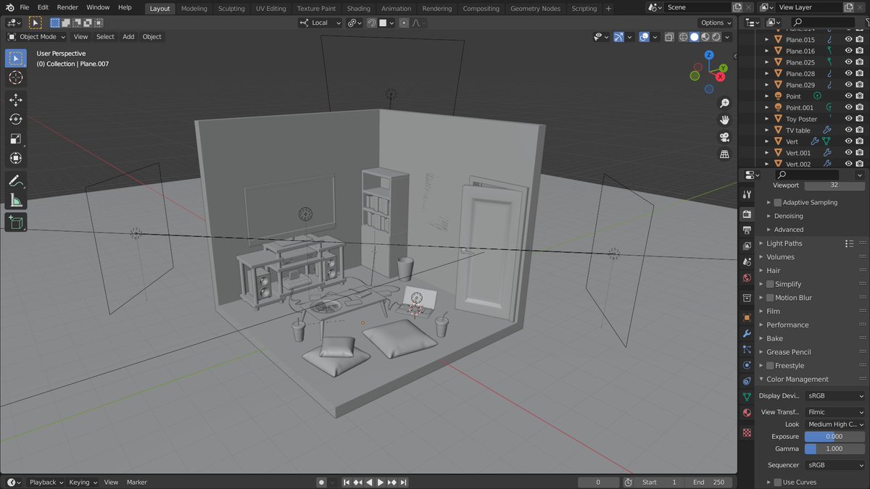
Task: Enable the Adaptive Sampling checkbox
Action: pos(778,203)
